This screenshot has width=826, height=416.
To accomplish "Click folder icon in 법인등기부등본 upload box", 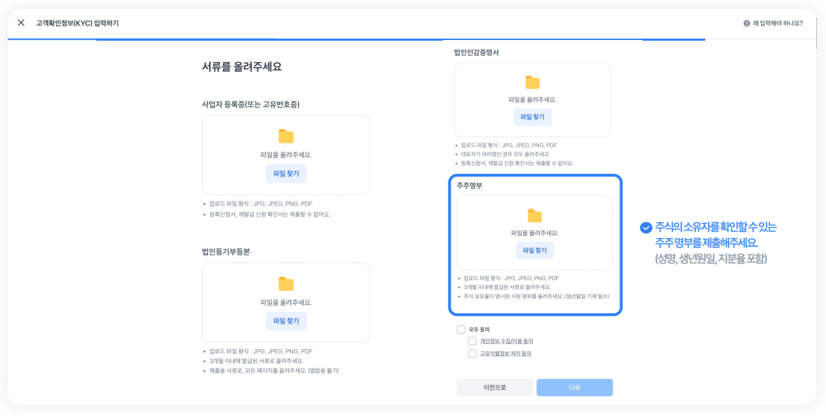I will tap(286, 284).
